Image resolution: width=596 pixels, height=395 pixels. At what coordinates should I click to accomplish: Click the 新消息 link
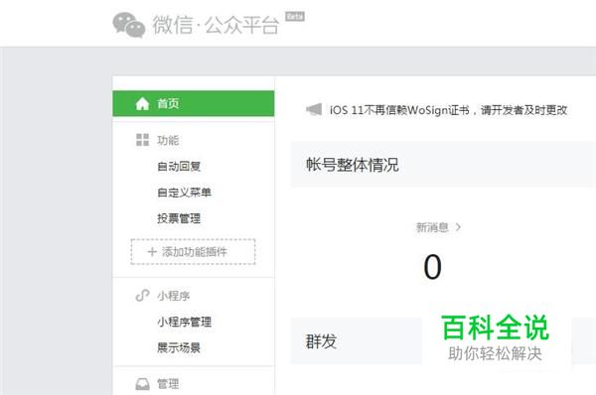[x=432, y=227]
